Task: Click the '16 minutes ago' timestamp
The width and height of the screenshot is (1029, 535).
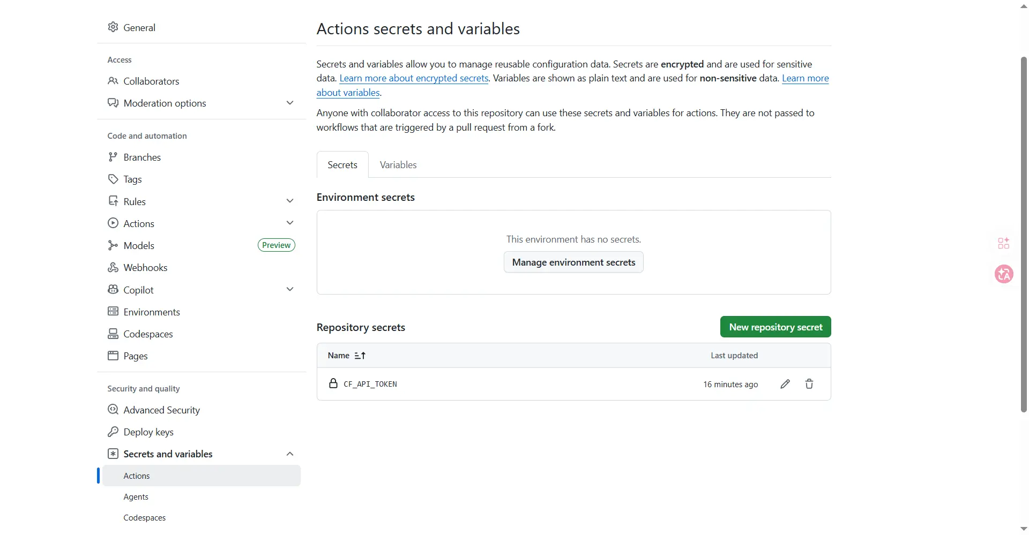Action: (x=730, y=385)
